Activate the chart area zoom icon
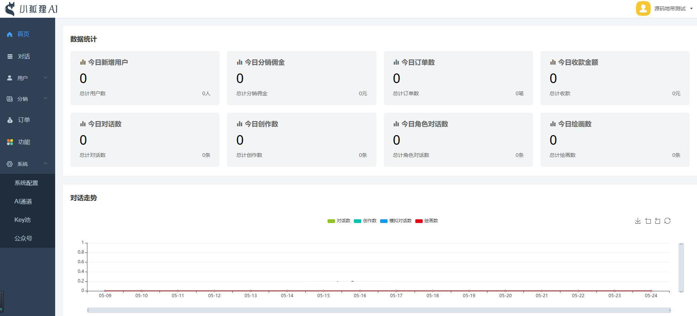This screenshot has width=697, height=316. coord(648,221)
